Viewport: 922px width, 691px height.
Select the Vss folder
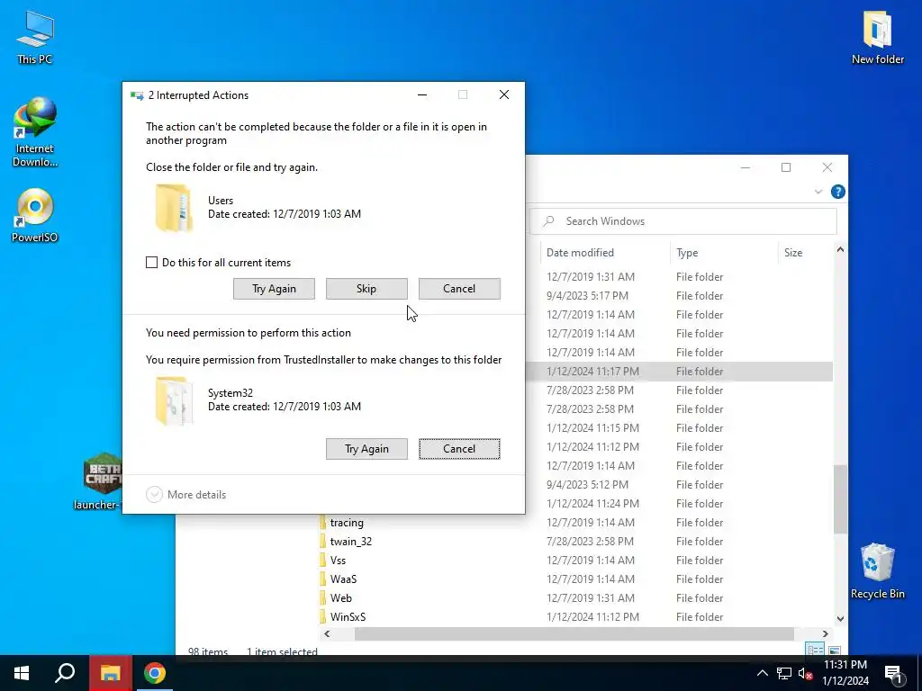point(339,560)
